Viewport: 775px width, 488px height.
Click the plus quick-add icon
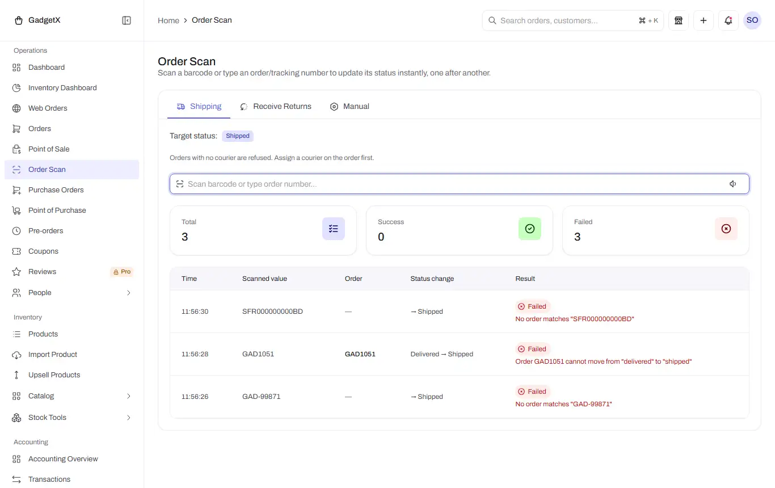point(704,20)
